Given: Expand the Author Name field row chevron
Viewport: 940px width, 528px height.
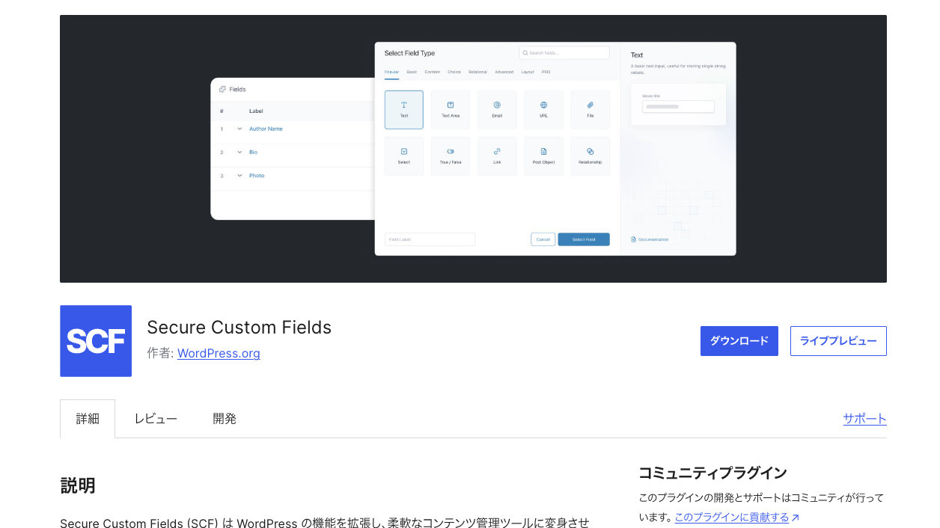Looking at the screenshot, I should 239,129.
